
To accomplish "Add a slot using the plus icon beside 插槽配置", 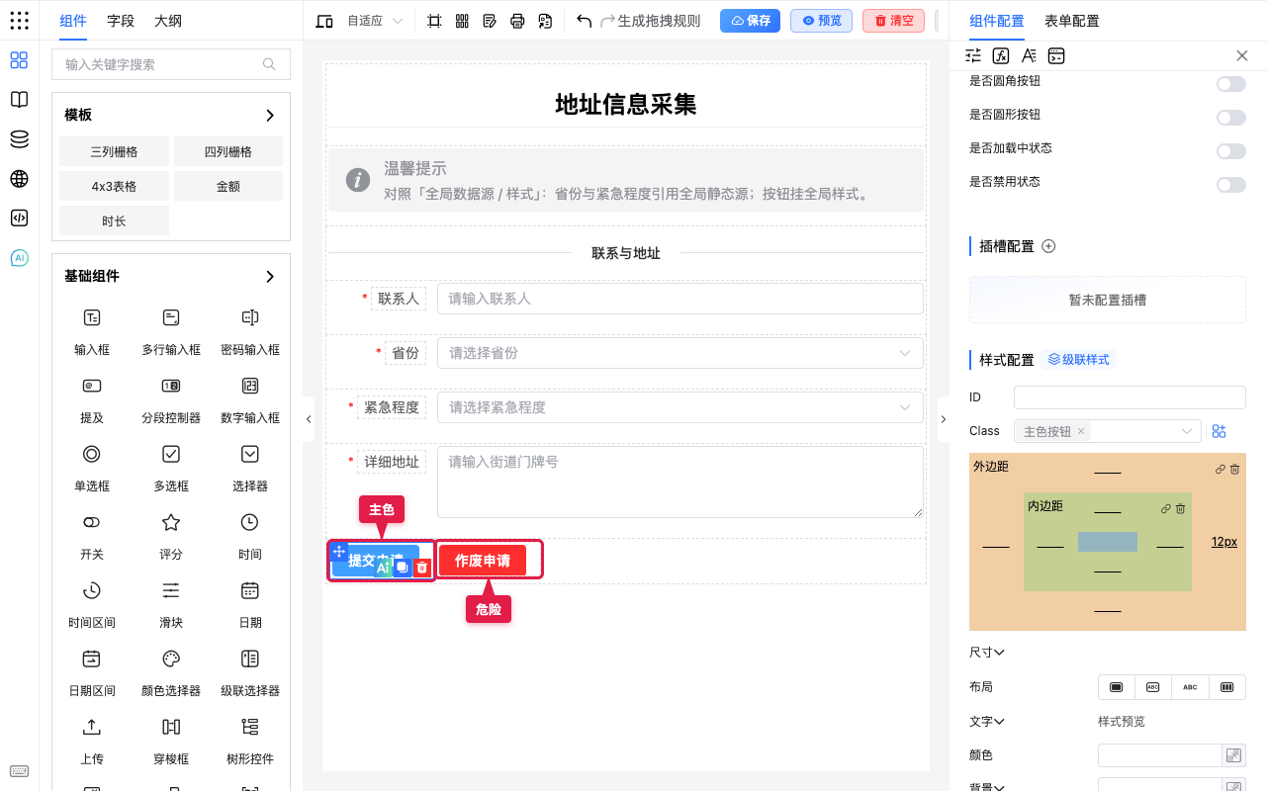I will [x=1049, y=246].
